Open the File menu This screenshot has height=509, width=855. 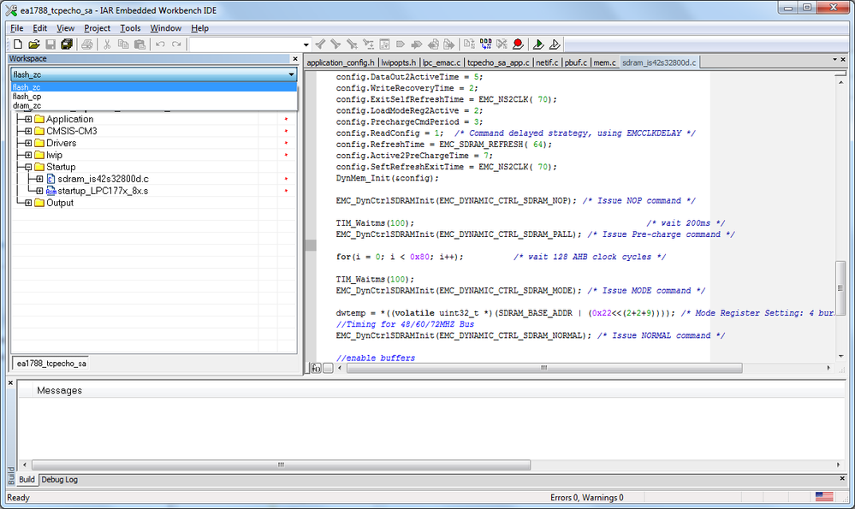(x=17, y=28)
